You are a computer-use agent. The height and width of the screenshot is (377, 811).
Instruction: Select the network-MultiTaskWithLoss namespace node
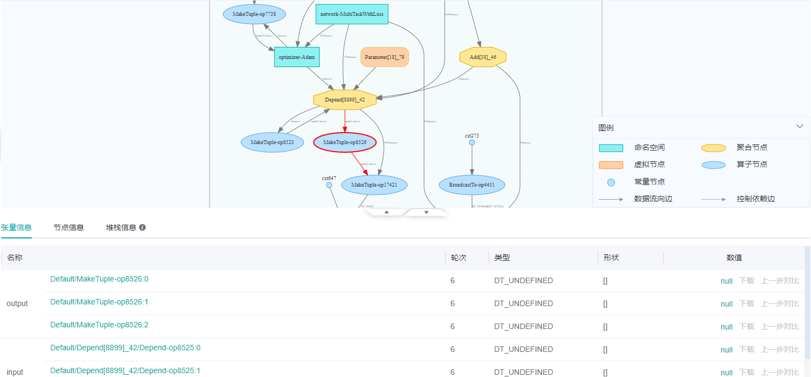click(x=351, y=14)
